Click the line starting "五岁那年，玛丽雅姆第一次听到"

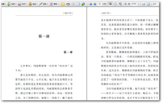[x=46, y=66]
